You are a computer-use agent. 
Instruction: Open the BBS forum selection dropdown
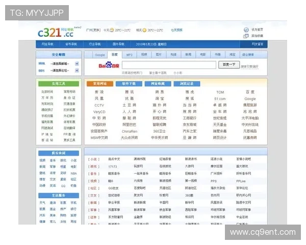click(77, 70)
